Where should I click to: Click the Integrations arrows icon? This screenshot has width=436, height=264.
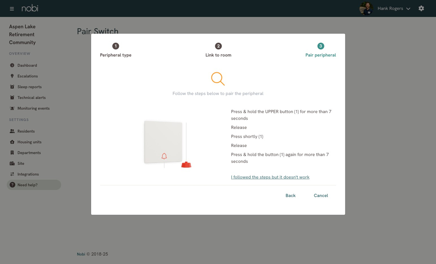click(12, 174)
